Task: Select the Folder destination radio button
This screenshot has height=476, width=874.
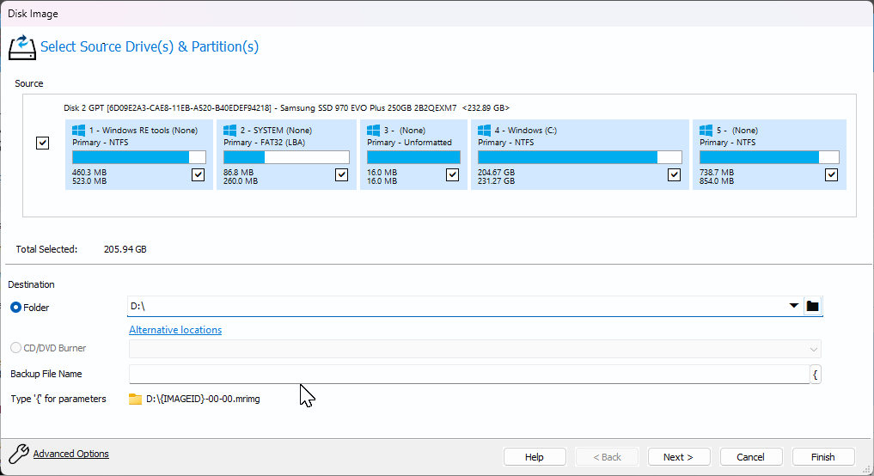Action: pyautogui.click(x=15, y=307)
